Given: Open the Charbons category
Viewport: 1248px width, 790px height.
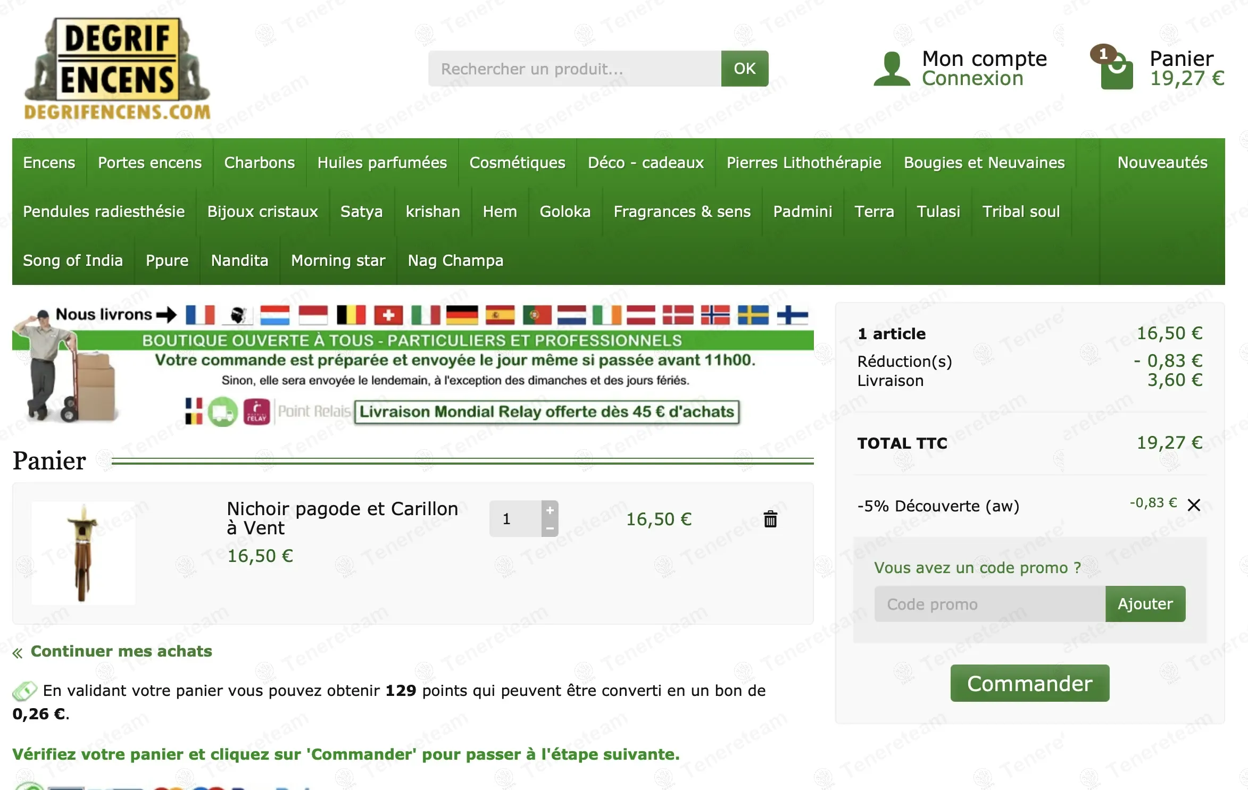Looking at the screenshot, I should [260, 163].
